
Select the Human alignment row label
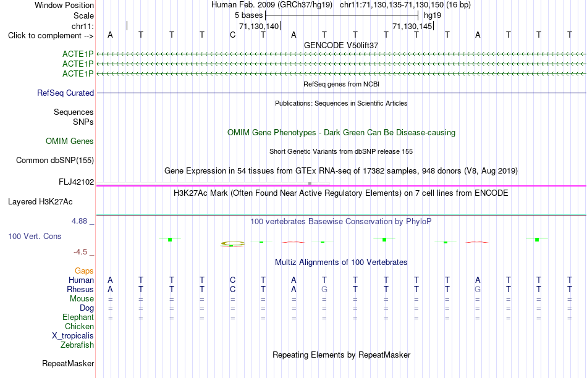coord(81,280)
